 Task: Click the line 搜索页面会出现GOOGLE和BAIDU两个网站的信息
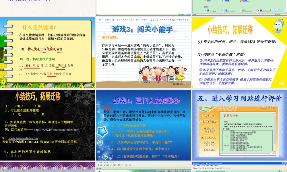39,142
